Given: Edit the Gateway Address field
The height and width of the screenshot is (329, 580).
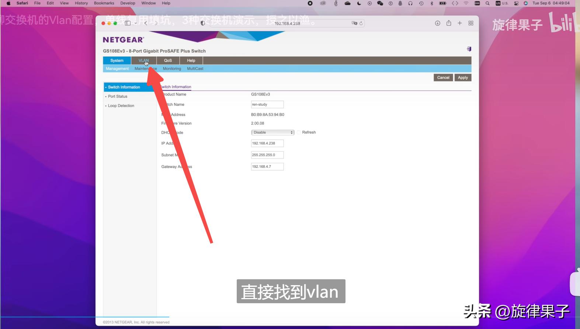Looking at the screenshot, I should point(267,167).
